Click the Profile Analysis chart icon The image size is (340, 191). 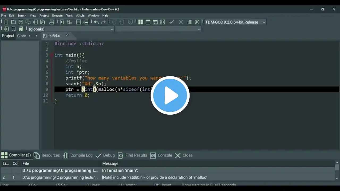pyautogui.click(x=190, y=22)
